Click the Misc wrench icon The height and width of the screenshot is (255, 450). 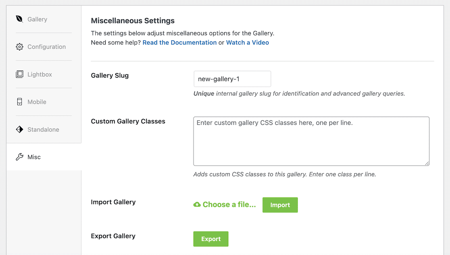19,157
